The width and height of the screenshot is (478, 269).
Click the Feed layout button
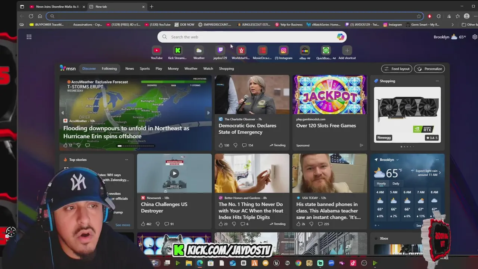pos(396,69)
